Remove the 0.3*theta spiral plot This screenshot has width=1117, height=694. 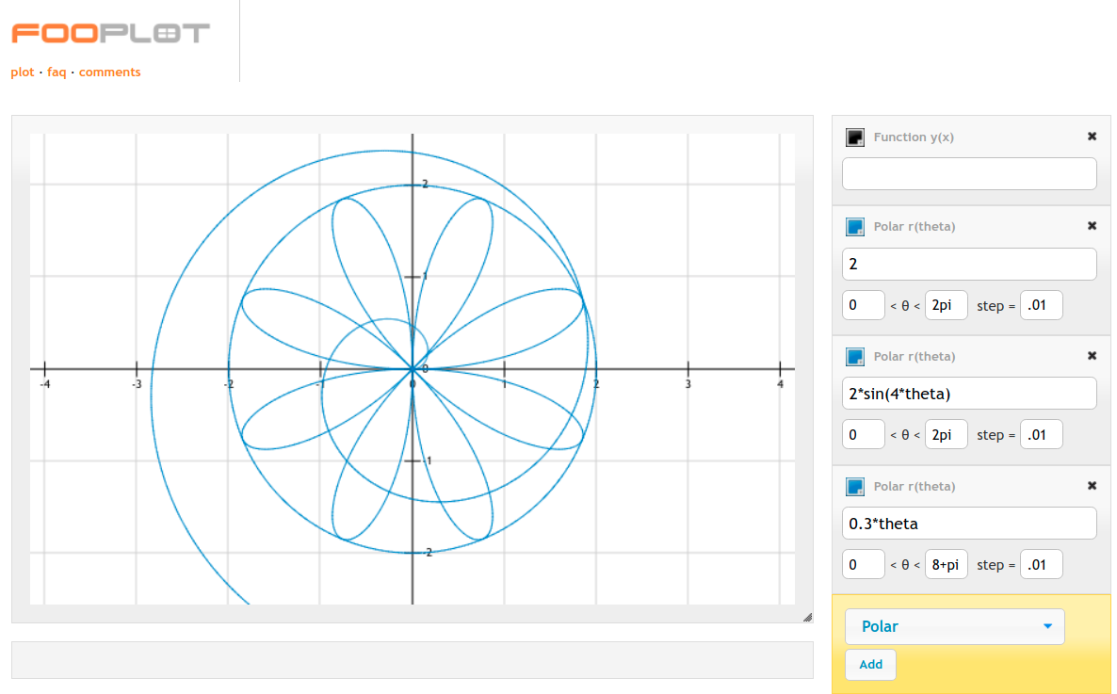pyautogui.click(x=1092, y=486)
